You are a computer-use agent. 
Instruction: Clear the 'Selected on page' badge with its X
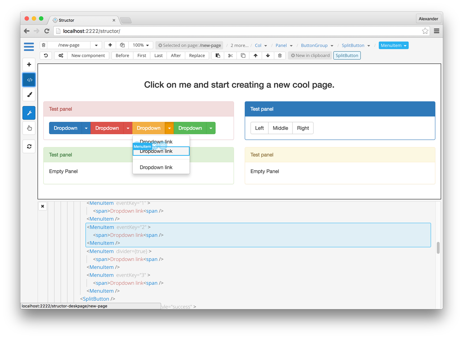[160, 45]
